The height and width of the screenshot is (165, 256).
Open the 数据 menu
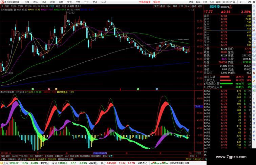[52, 2]
